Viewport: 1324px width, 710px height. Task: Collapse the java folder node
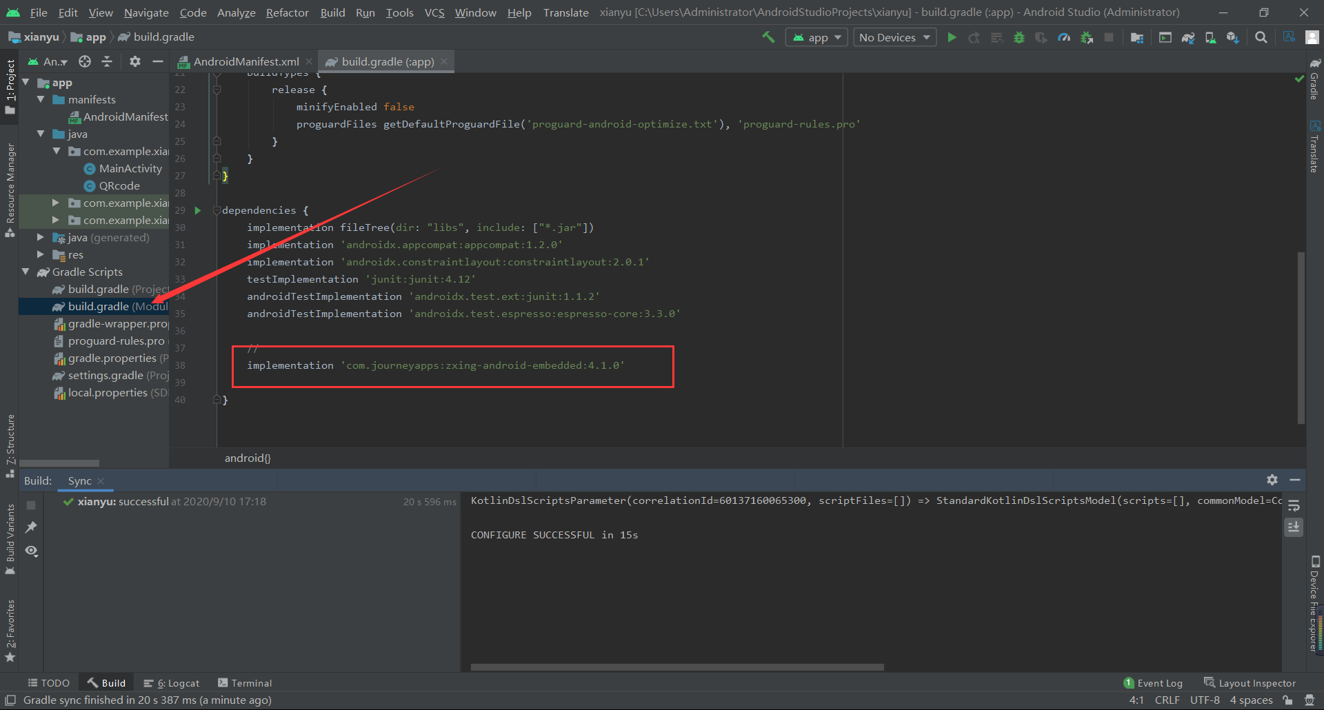click(x=41, y=134)
